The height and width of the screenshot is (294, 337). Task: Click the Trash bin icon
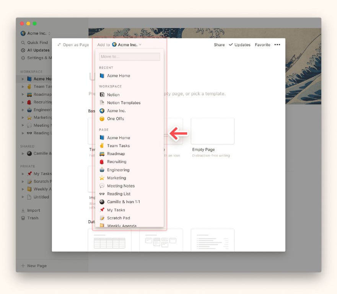click(23, 218)
